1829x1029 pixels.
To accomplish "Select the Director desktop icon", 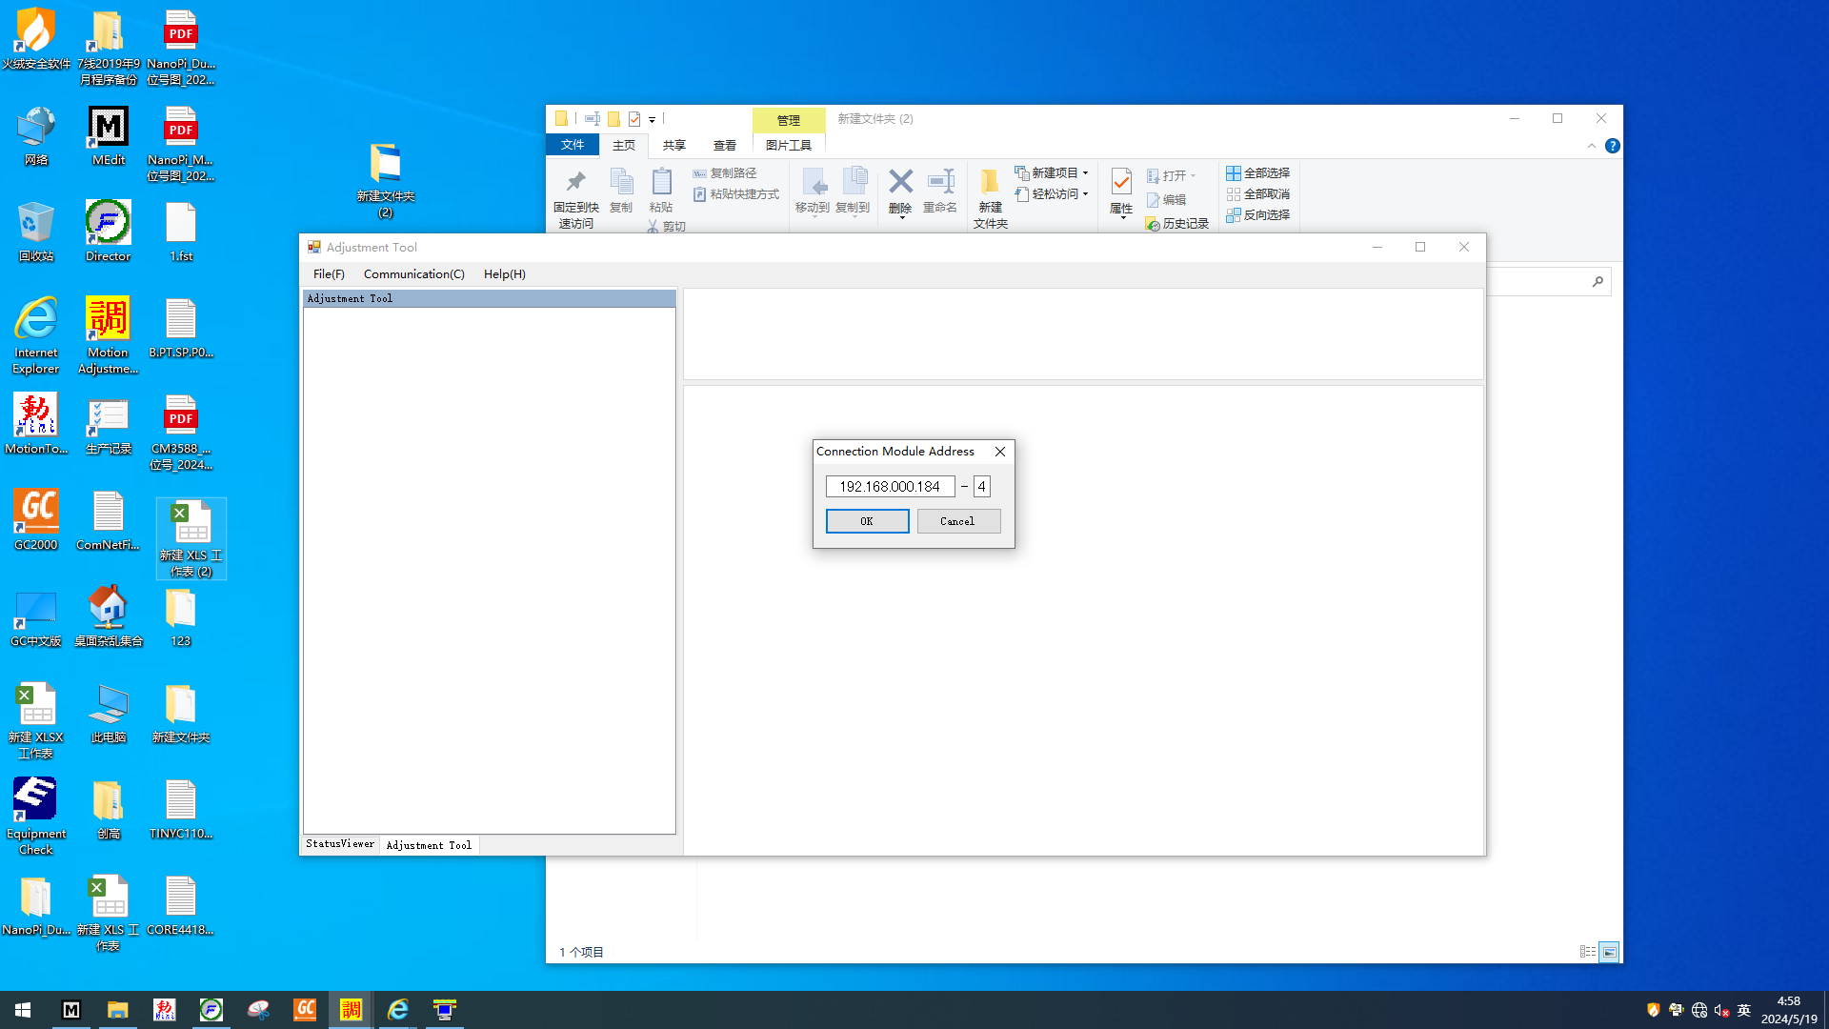I will coord(108,223).
